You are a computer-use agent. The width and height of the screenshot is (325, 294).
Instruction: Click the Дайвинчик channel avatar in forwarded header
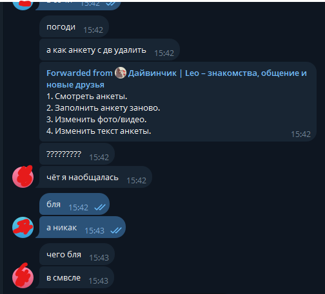(121, 73)
